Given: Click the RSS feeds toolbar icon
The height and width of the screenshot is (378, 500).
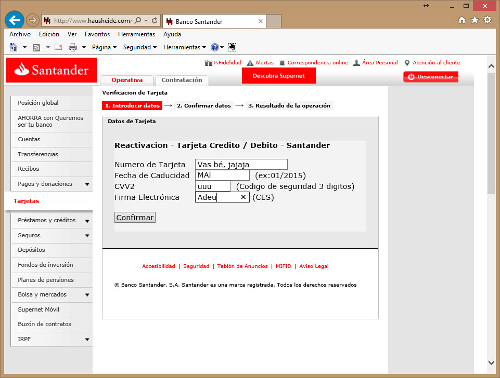Looking at the screenshot, I should tap(36, 47).
